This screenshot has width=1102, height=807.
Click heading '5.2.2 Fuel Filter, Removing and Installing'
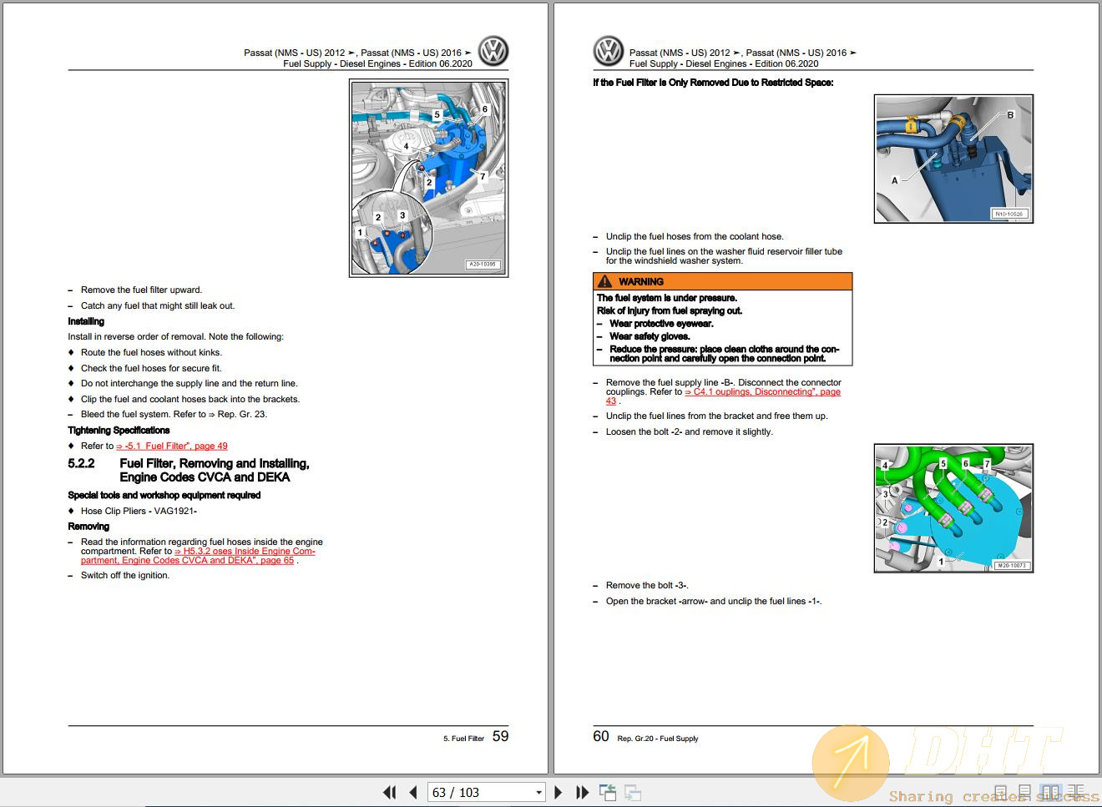pos(189,470)
